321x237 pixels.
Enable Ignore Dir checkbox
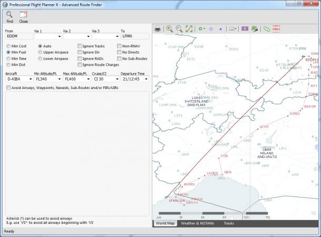tap(80, 52)
